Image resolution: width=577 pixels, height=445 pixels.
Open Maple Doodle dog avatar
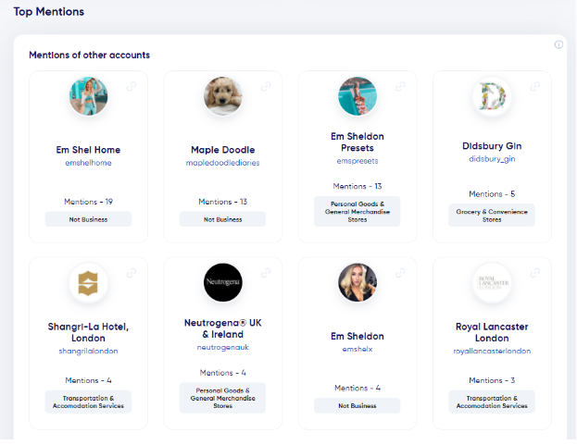click(x=223, y=96)
